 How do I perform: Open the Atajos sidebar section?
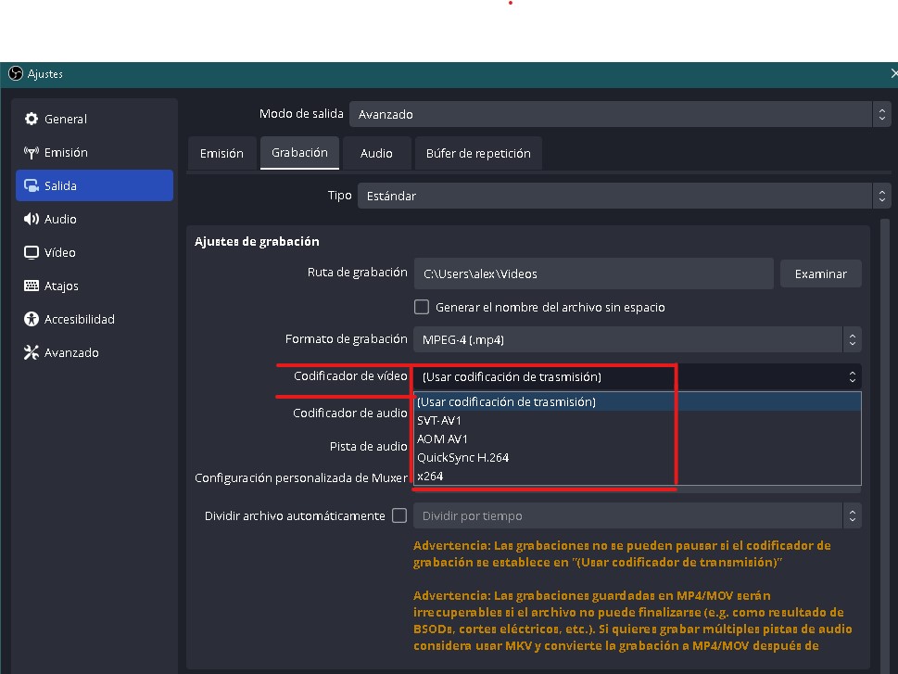pyautogui.click(x=95, y=286)
